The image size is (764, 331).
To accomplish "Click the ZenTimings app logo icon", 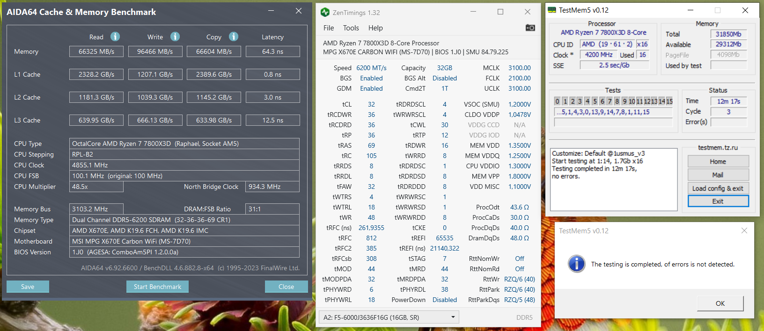I will click(x=325, y=12).
